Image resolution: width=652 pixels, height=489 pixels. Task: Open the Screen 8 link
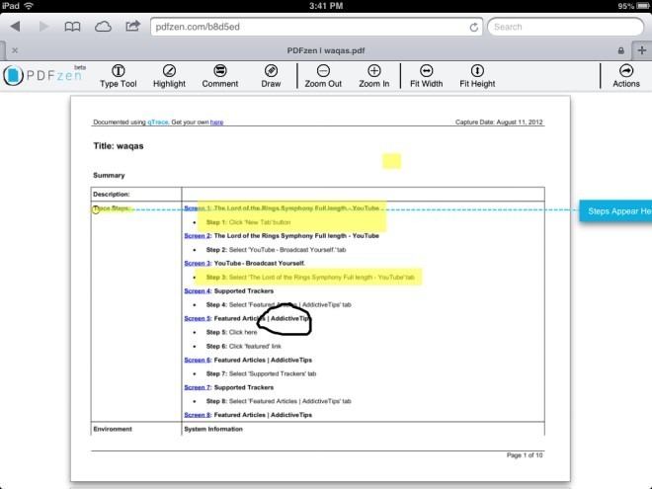coord(198,415)
